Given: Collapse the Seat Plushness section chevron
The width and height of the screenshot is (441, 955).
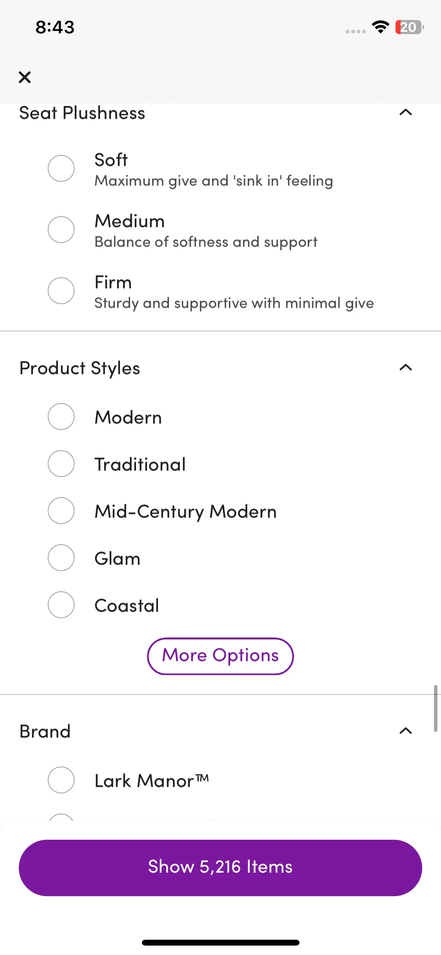Looking at the screenshot, I should coord(406,113).
